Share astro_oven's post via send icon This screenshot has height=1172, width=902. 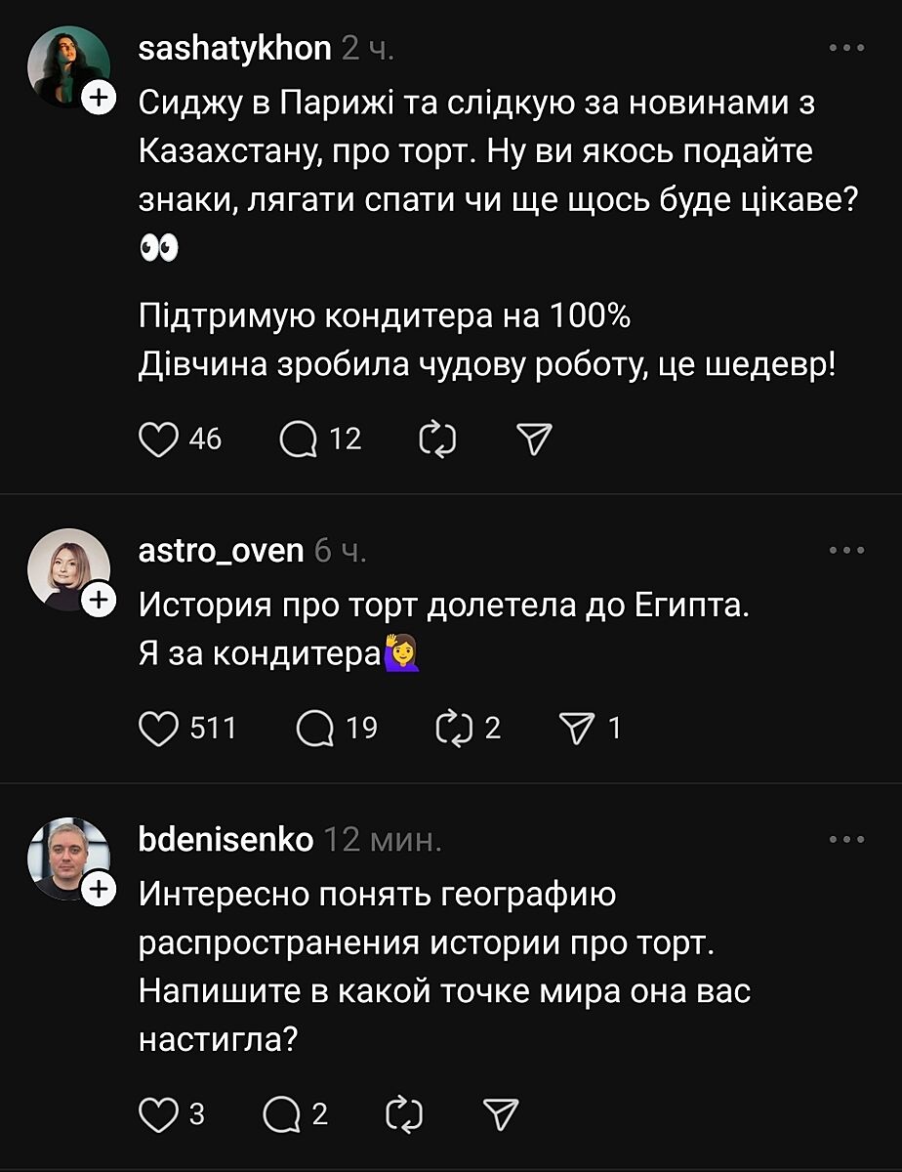point(576,729)
